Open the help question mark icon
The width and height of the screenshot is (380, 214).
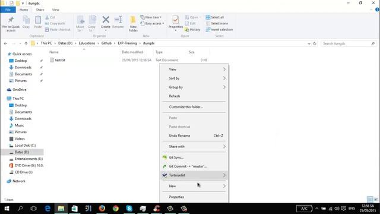click(377, 10)
